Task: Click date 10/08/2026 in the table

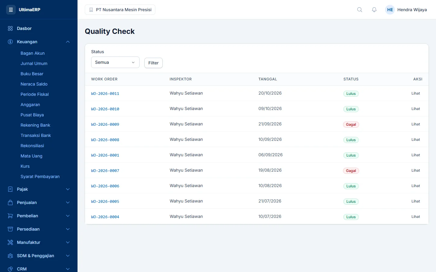Action: [x=270, y=186]
